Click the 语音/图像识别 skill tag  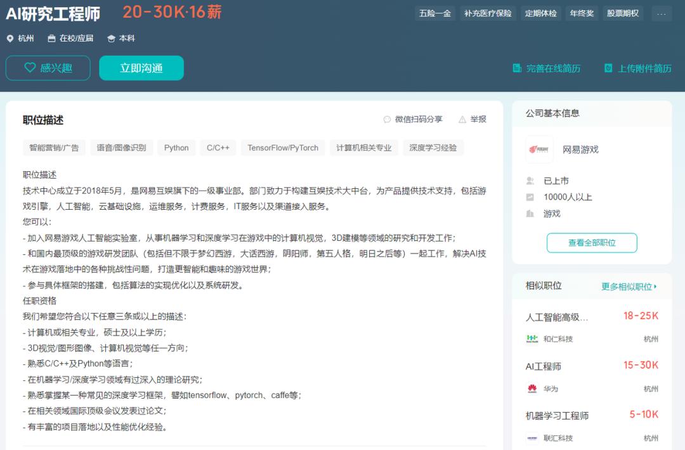tap(121, 148)
